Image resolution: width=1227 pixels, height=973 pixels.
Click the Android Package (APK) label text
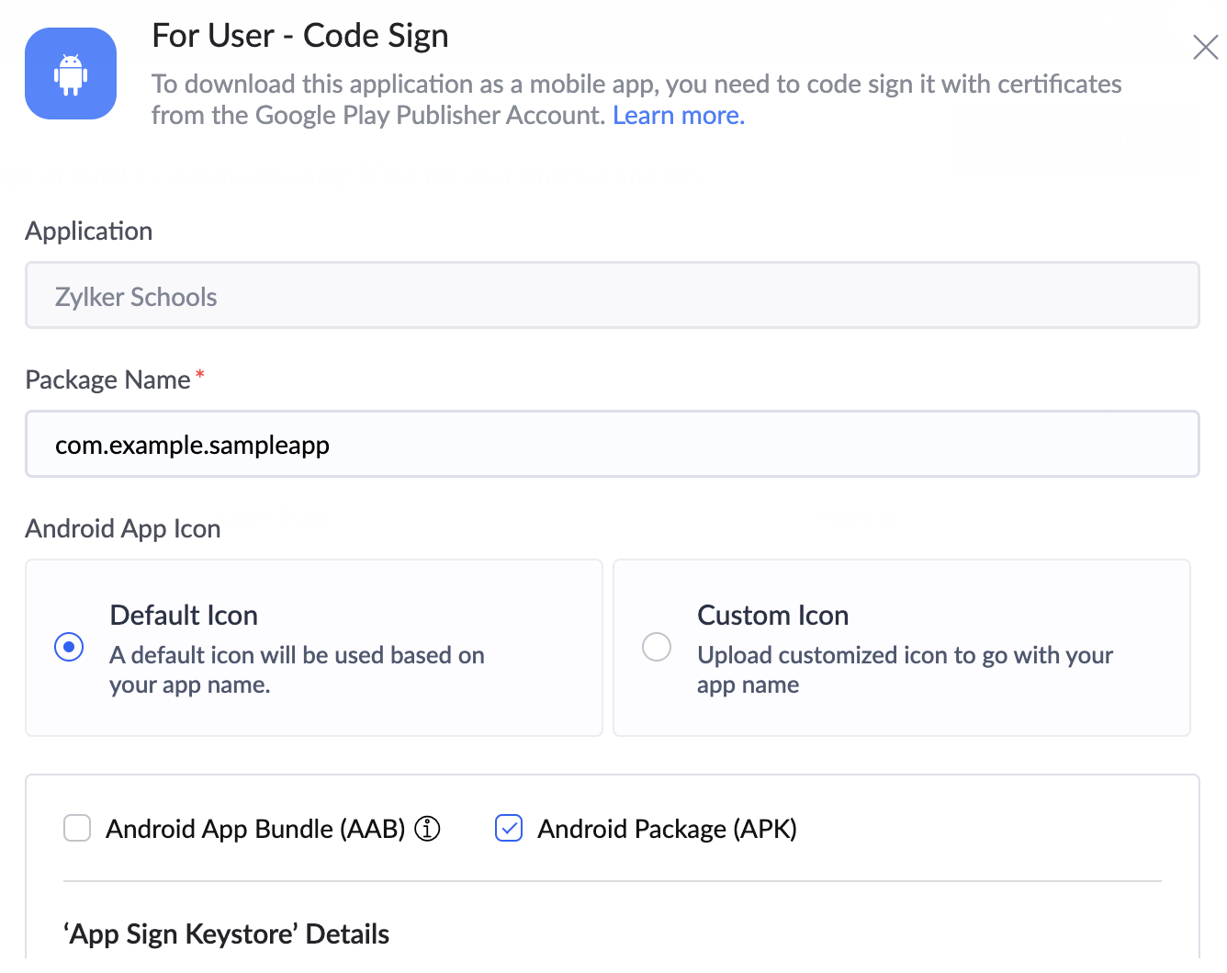click(667, 829)
